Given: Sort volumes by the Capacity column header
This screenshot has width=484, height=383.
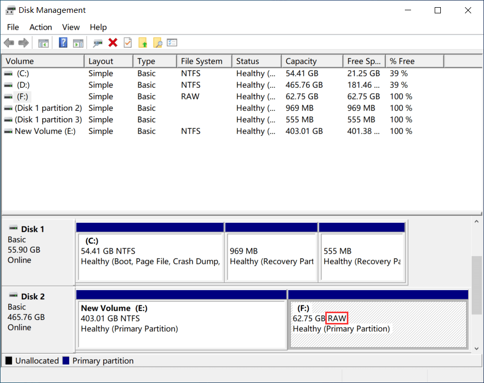Looking at the screenshot, I should 301,61.
